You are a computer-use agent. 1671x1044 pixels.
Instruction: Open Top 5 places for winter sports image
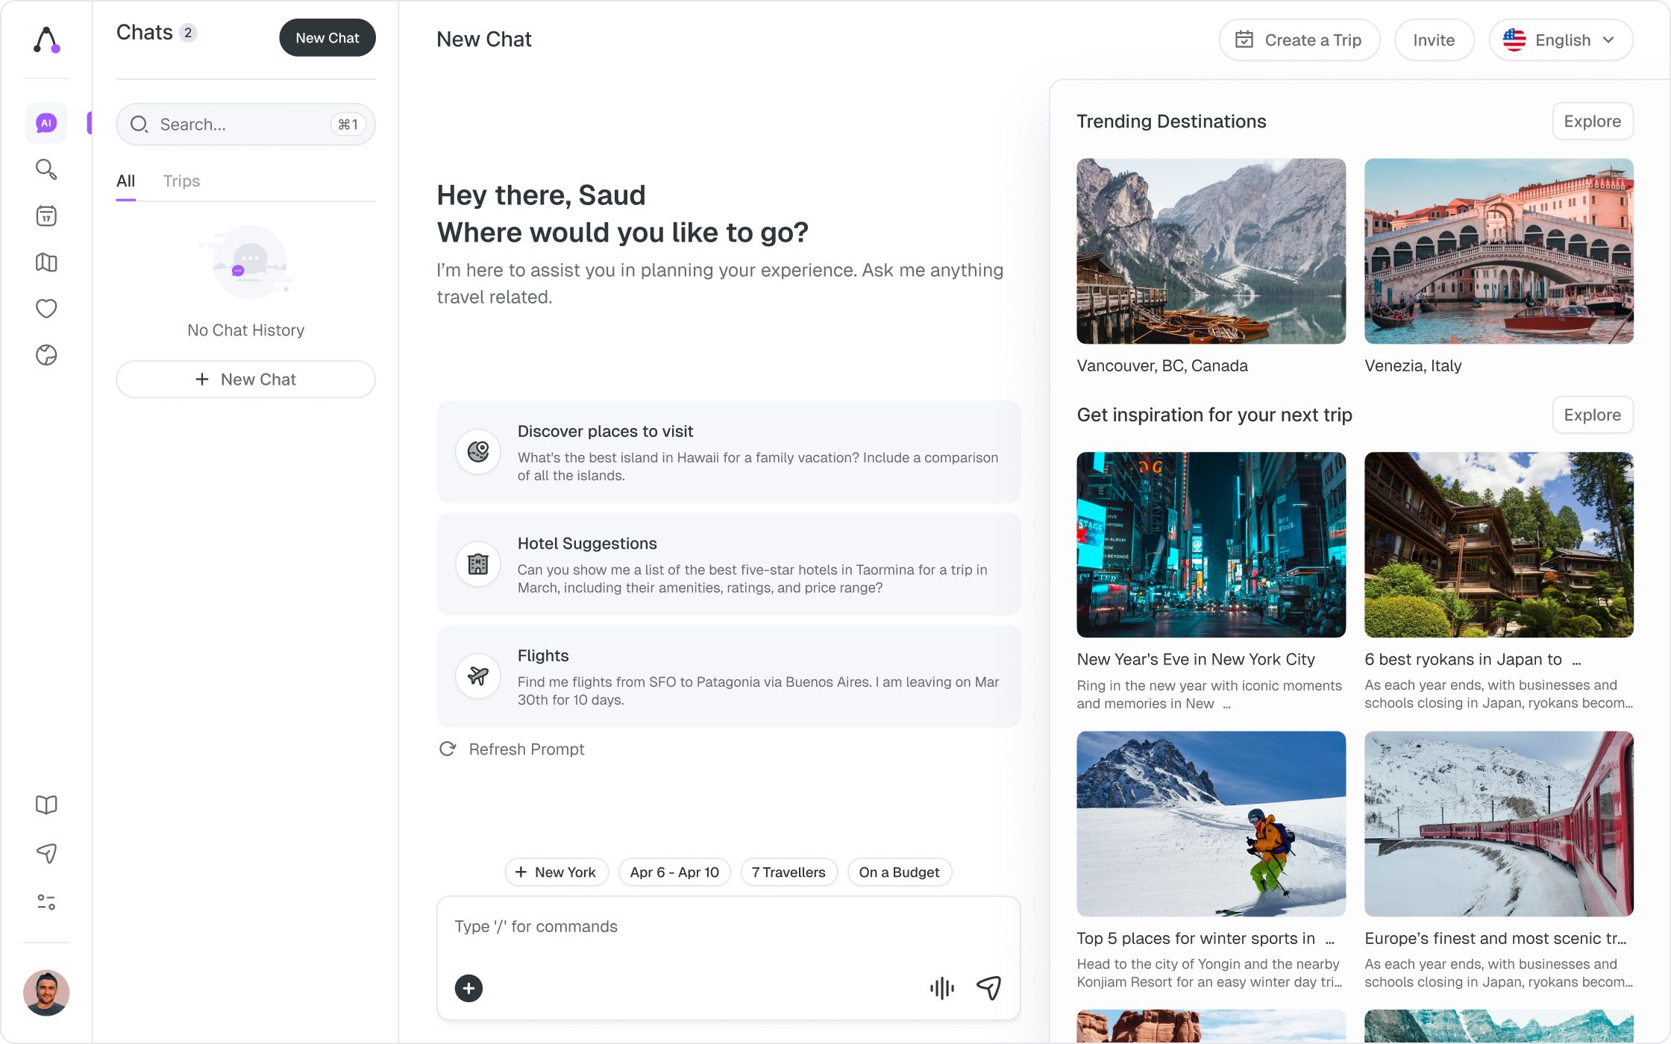[1211, 823]
